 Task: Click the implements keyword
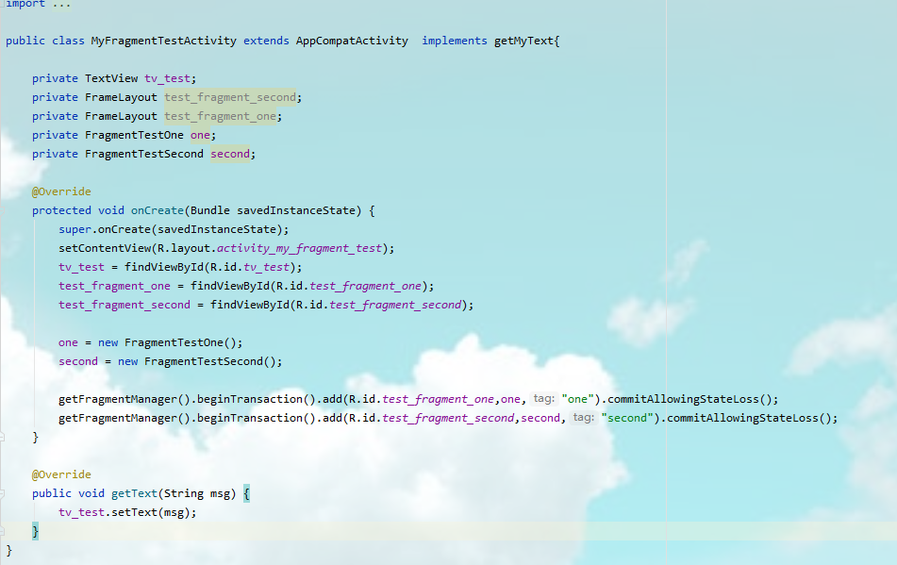tap(455, 41)
